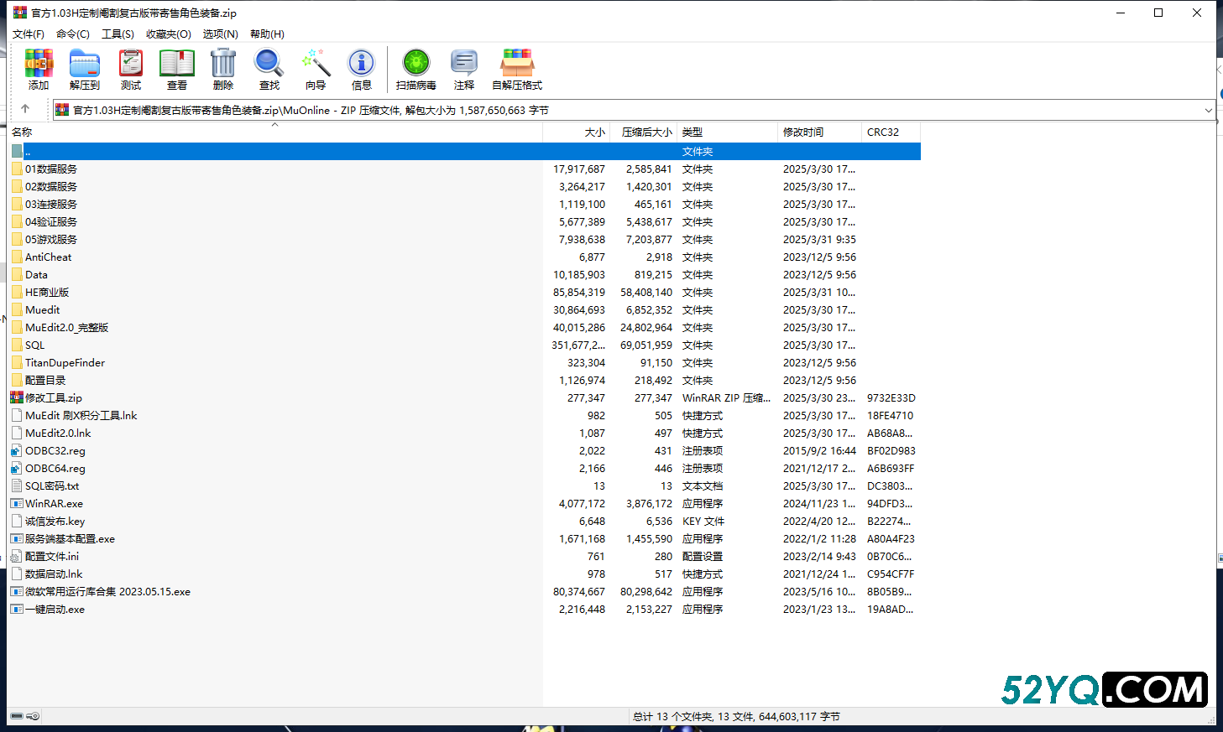Click the 9732E33D CRC32 value
1223x732 pixels.
[x=891, y=397]
